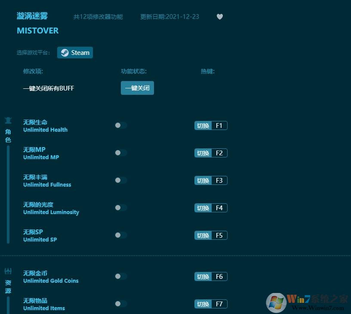Toggle the Unlimited Fullness switch
The height and width of the screenshot is (314, 351).
pyautogui.click(x=121, y=180)
